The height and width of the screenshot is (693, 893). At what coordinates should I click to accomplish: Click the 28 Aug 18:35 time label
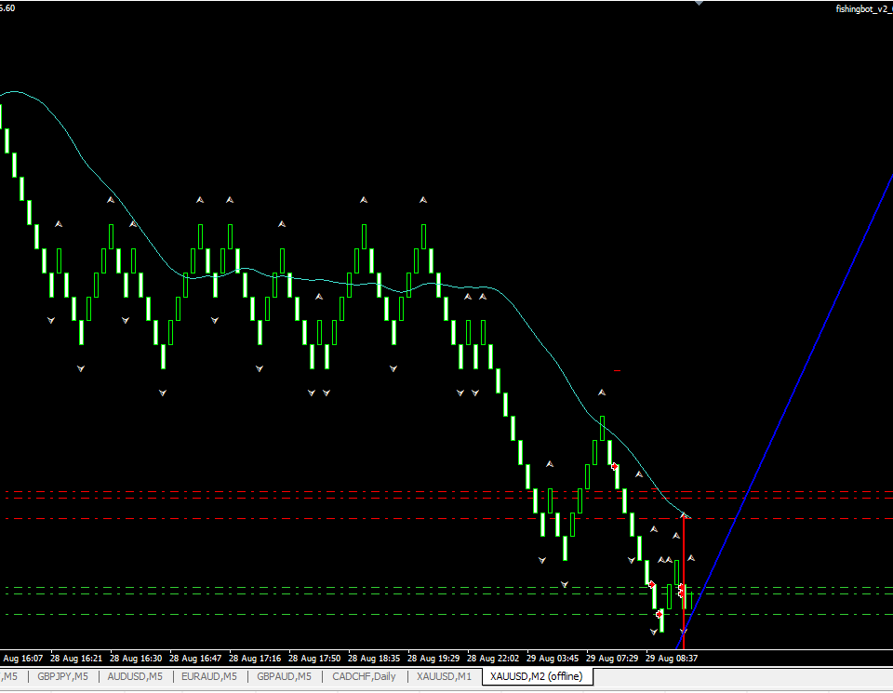coord(374,659)
